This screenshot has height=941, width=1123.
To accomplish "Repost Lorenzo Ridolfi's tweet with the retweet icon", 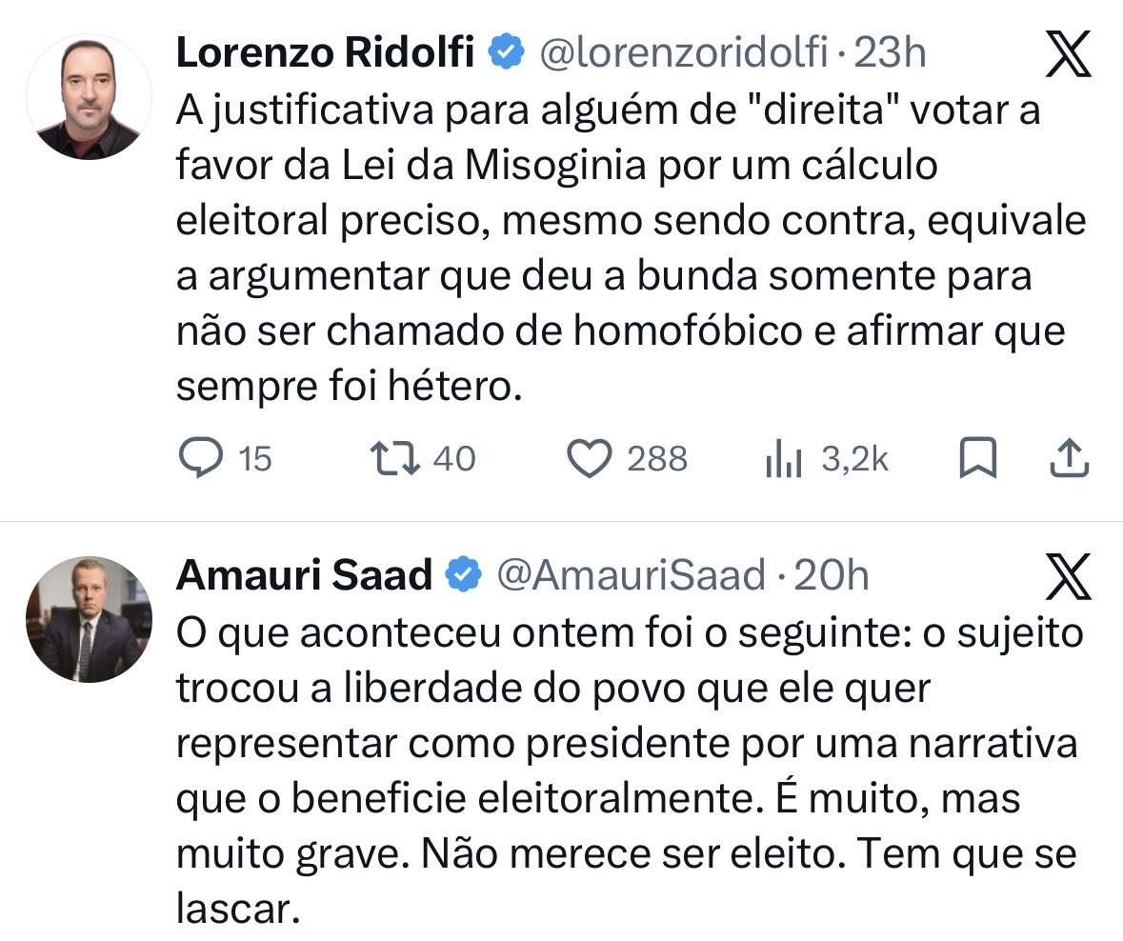I will tap(394, 459).
